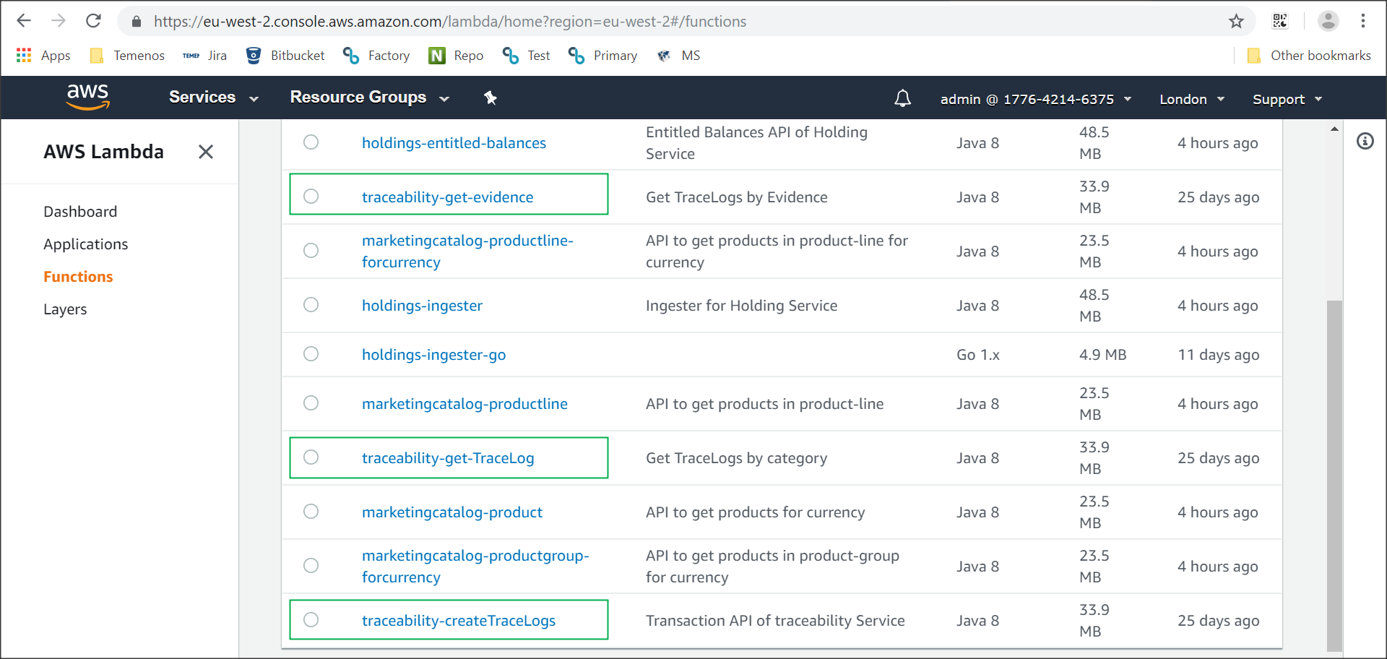This screenshot has width=1387, height=659.
Task: Click the pin shortcuts icon in navbar
Action: pos(491,98)
